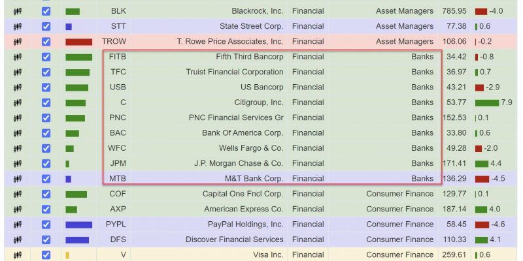This screenshot has width=523, height=261.
Task: Click the COF ticker symbol
Action: click(118, 194)
